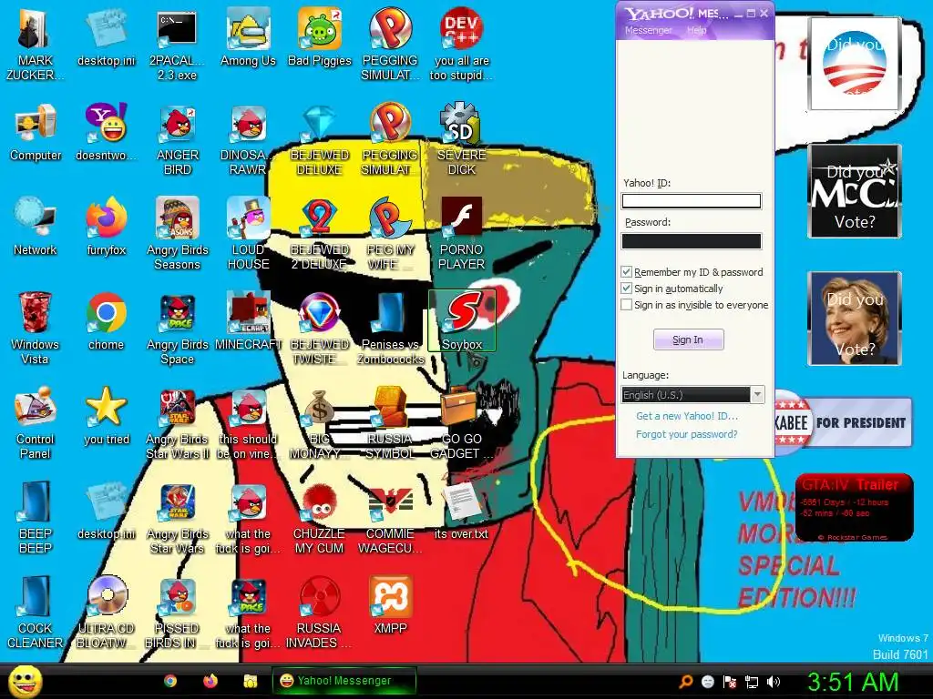The height and width of the screenshot is (699, 933).
Task: Expand the Language dropdown in Yahoo Messenger
Action: [x=757, y=395]
